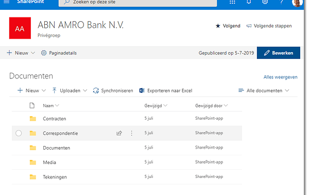This screenshot has height=195, width=309.
Task: Open the notifications bell
Action: click(x=249, y=2)
